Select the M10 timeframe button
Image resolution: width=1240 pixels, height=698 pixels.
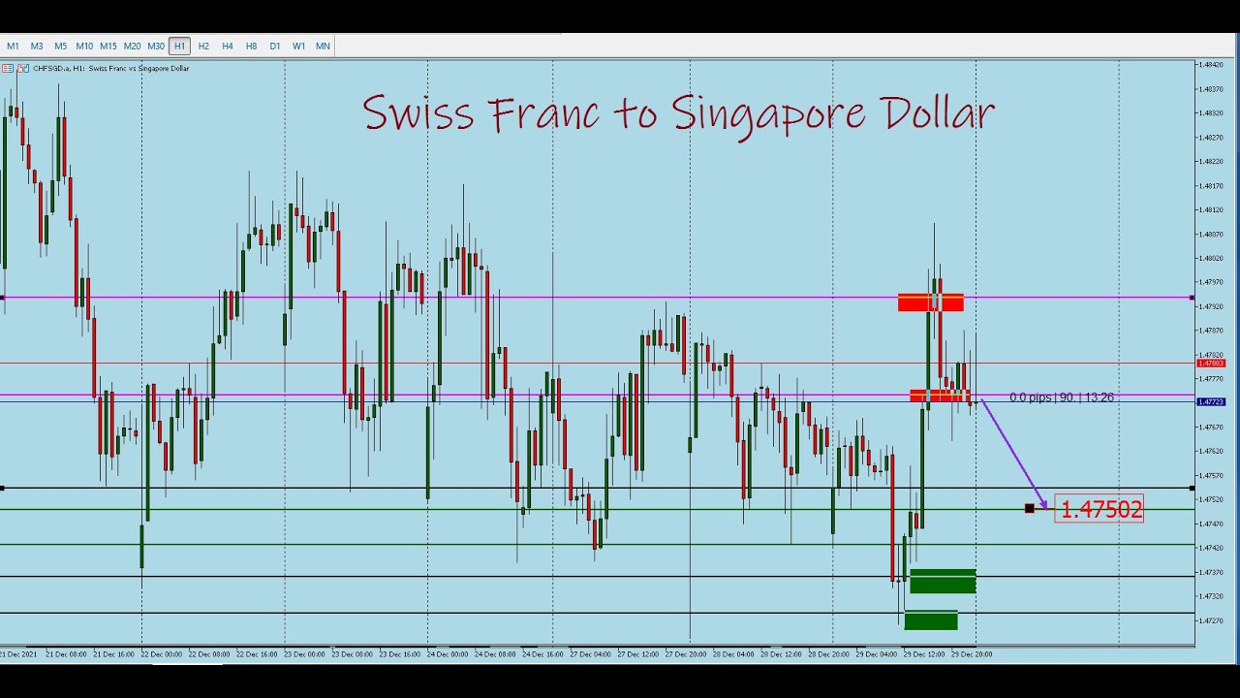(84, 46)
